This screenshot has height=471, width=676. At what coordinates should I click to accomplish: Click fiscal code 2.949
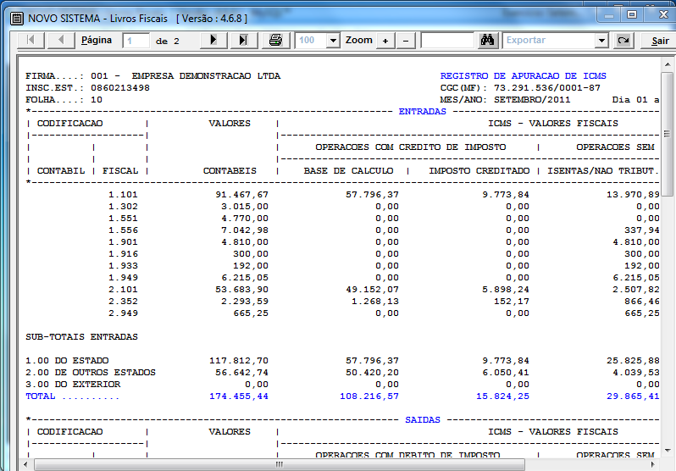coord(123,313)
